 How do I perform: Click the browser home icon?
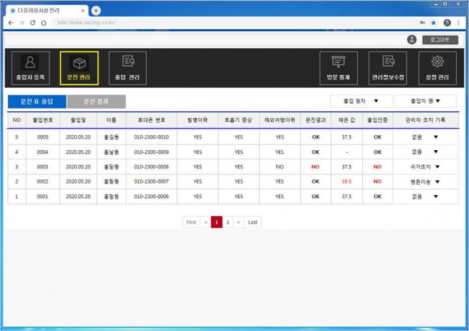pos(44,23)
